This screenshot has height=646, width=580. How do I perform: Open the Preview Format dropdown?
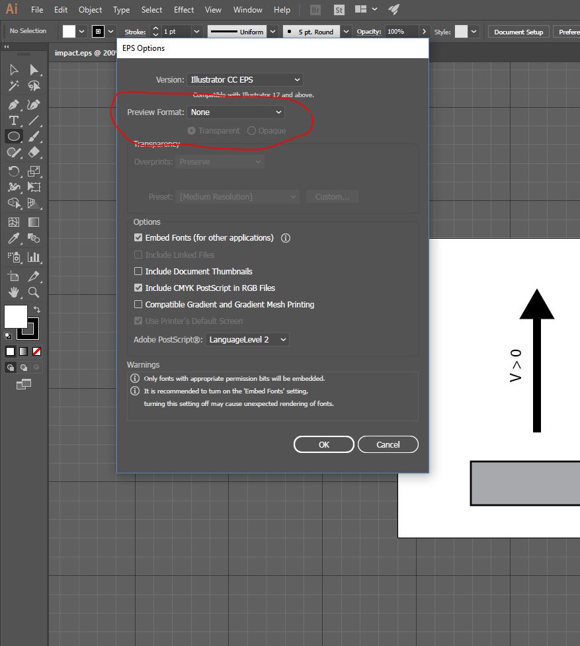pyautogui.click(x=235, y=112)
